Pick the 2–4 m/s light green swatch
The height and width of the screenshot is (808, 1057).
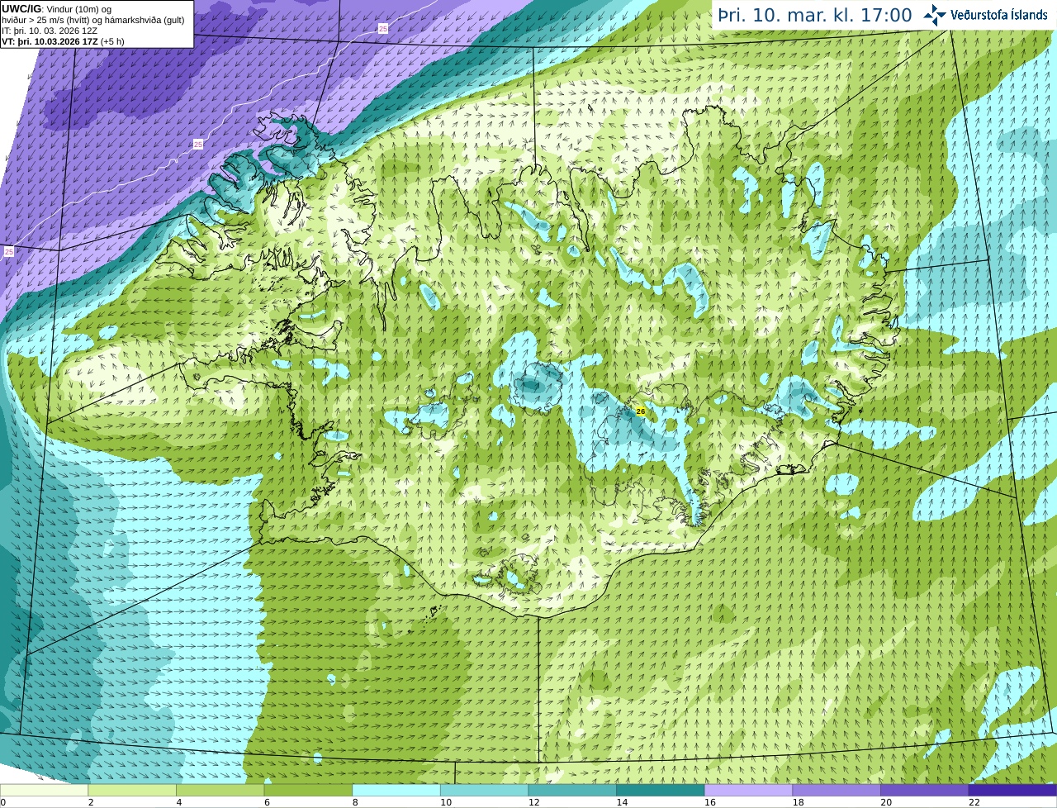[x=132, y=790]
